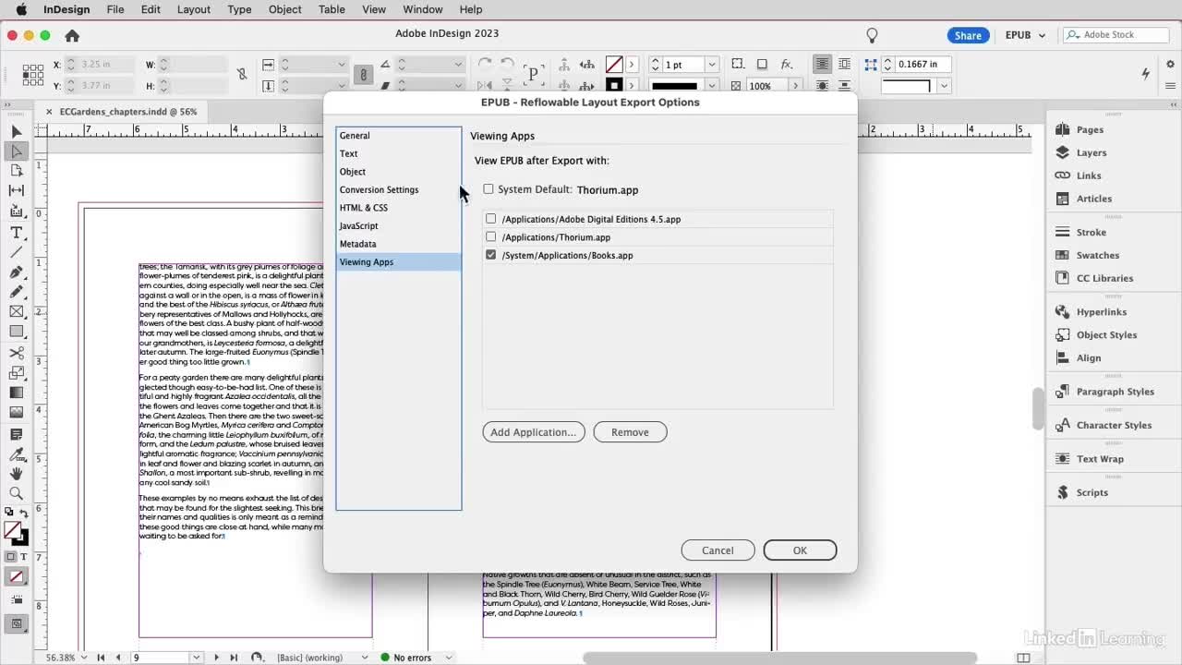Open the Table menu
This screenshot has width=1182, height=665.
coord(332,9)
